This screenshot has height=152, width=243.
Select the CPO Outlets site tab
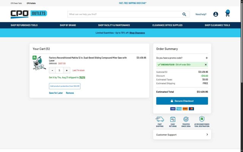click(31, 3)
